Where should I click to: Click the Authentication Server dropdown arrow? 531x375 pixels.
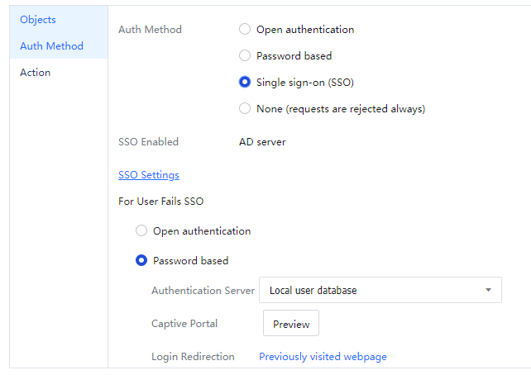point(488,291)
